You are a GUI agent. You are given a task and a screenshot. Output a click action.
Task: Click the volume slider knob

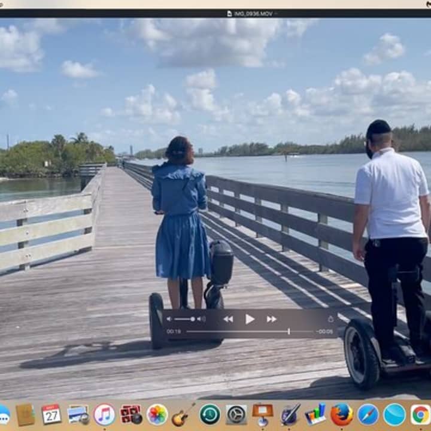[x=192, y=319]
